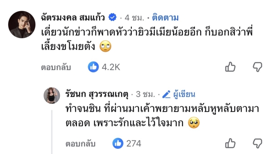Dislike รัชนก's reply with the thumbs-down outline
Image resolution: width=274 pixels, height=154 pixels.
tap(258, 143)
